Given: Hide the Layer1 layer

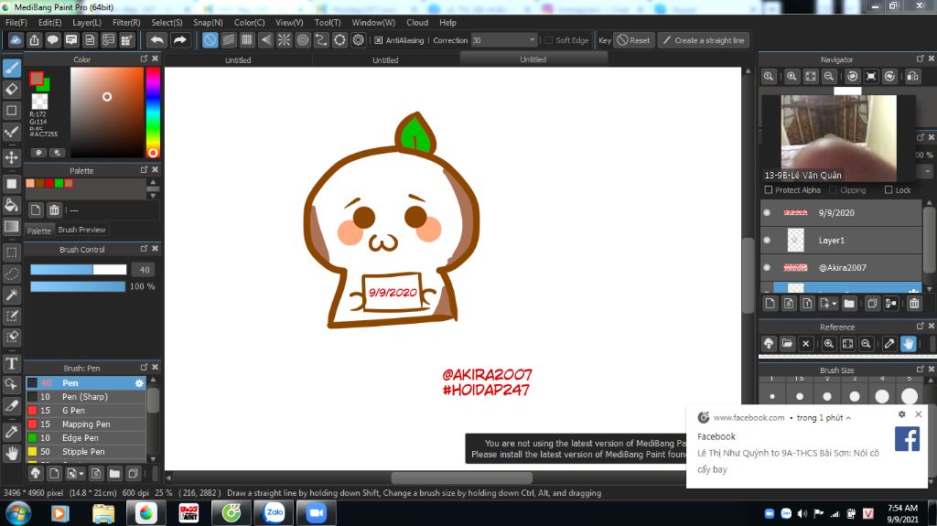Looking at the screenshot, I should click(768, 241).
